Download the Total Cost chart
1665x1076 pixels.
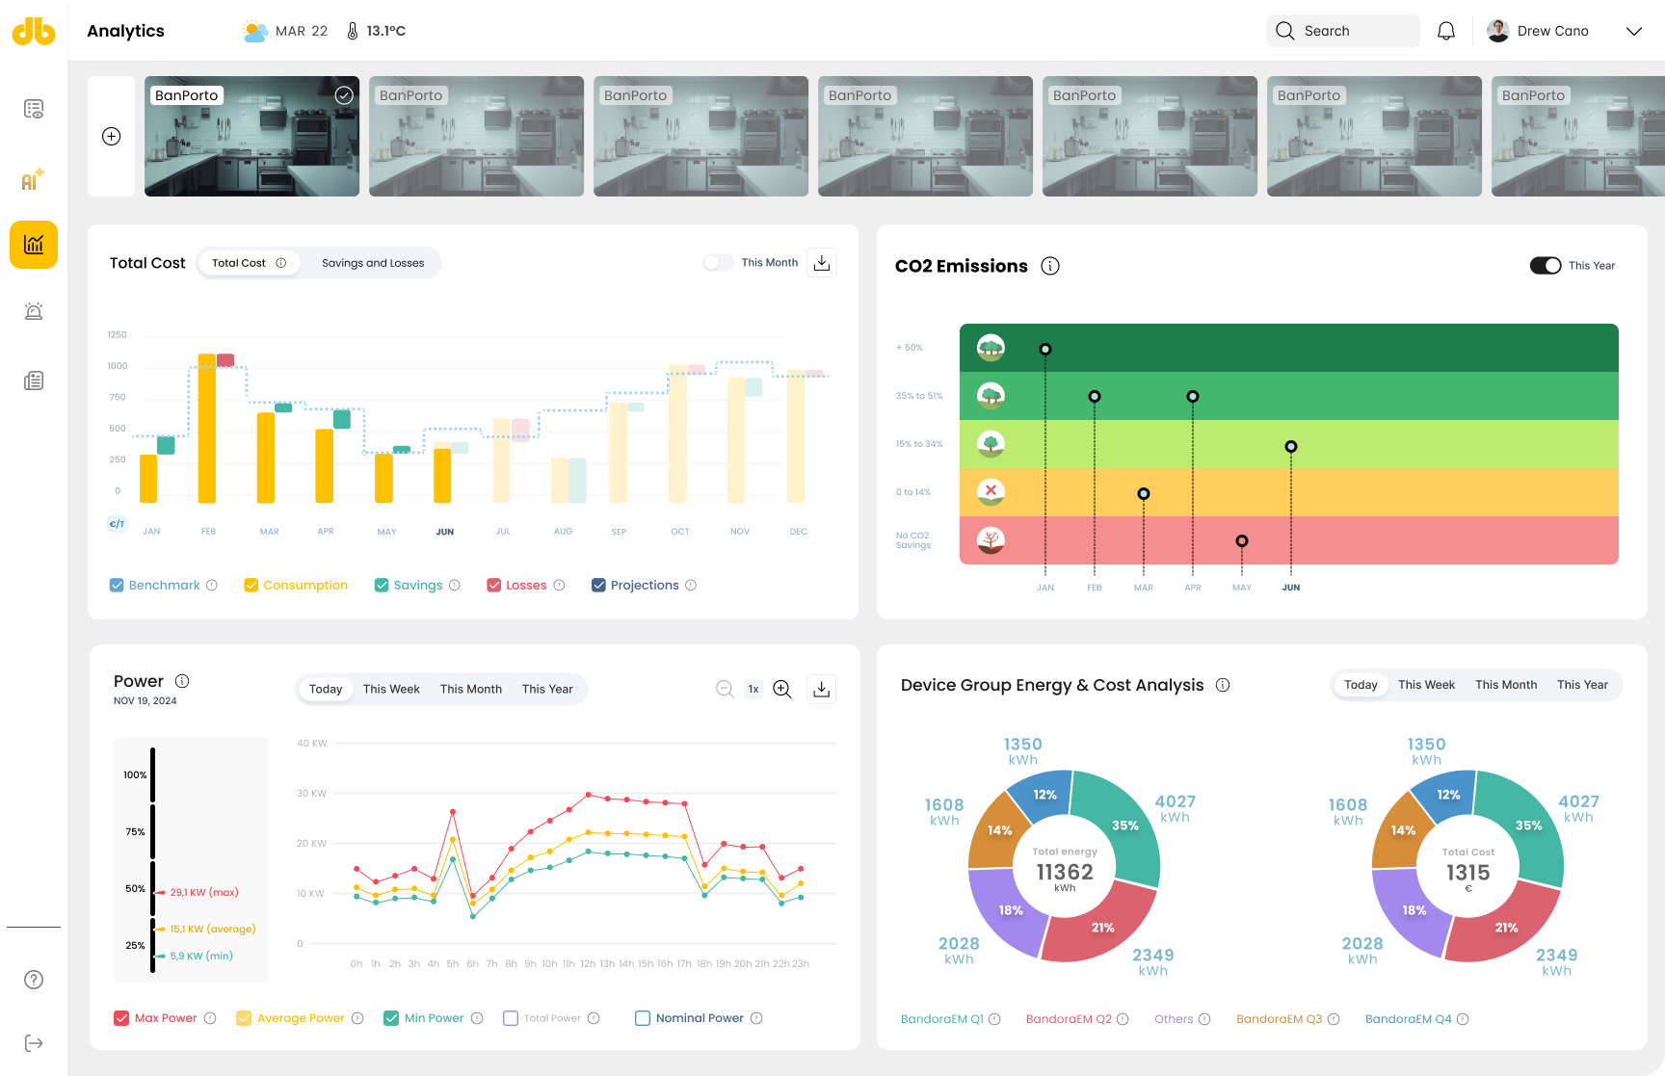click(x=821, y=263)
